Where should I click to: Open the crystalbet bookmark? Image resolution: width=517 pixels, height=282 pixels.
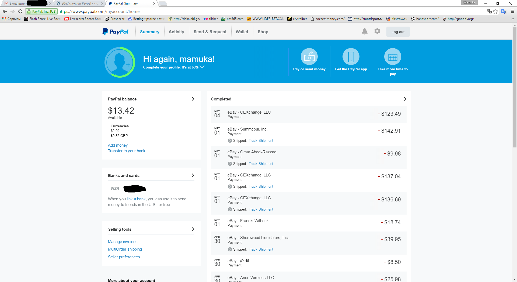[297, 19]
